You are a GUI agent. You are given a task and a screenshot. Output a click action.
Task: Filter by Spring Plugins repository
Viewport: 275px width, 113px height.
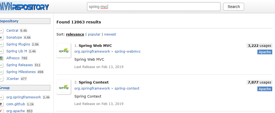(x=19, y=44)
